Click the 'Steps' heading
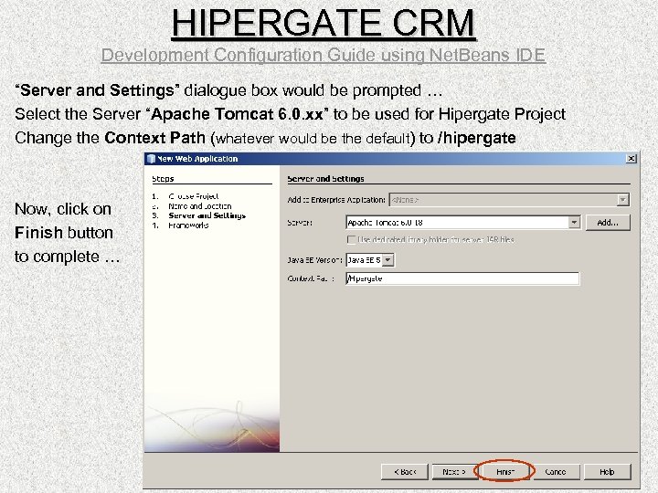 [x=163, y=179]
